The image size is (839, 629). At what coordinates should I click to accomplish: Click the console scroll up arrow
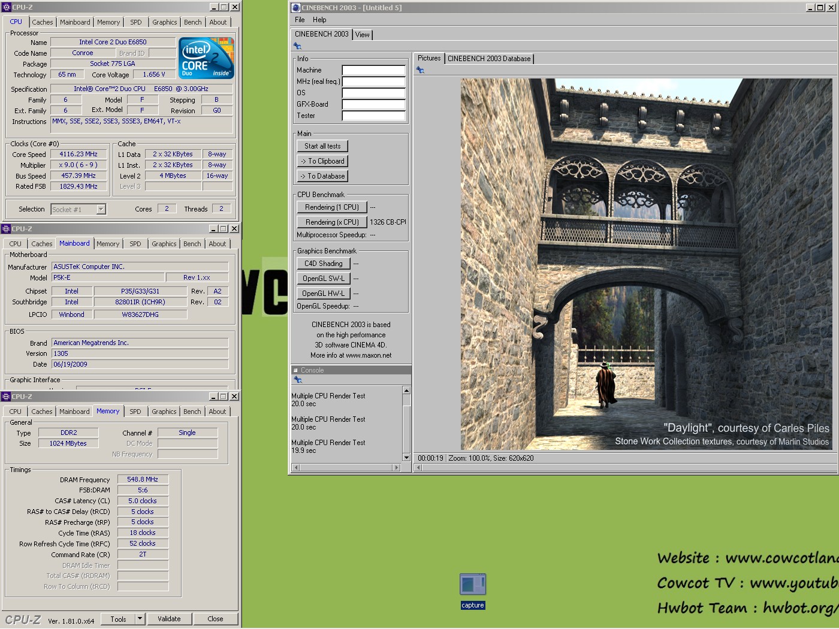(406, 391)
